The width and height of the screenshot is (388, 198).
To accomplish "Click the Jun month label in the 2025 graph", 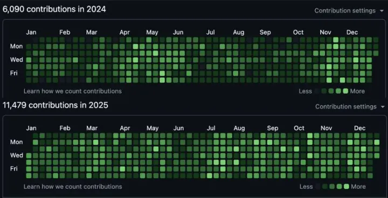I will pyautogui.click(x=178, y=128).
